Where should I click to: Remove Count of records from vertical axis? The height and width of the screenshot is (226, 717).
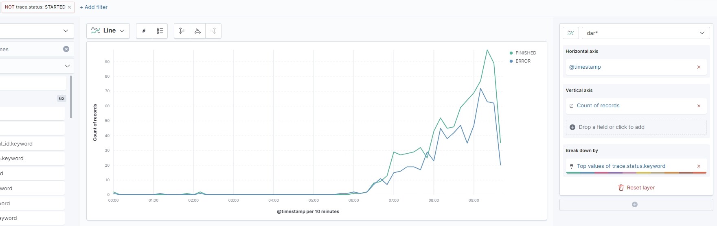pos(699,106)
